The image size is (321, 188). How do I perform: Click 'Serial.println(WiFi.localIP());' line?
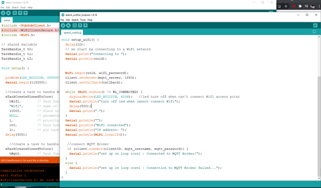point(96,135)
